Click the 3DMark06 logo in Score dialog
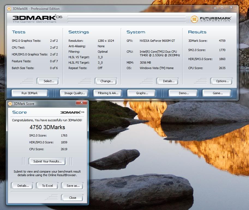Screen dimensions: 249x210 [x=72, y=112]
